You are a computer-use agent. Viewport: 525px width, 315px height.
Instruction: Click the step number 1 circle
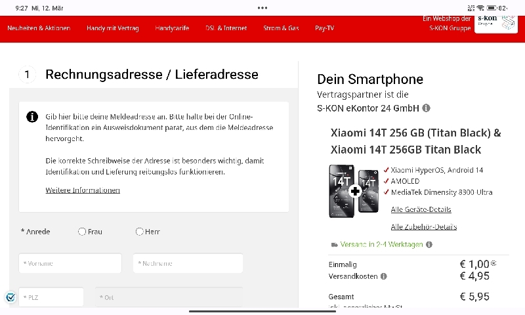click(27, 74)
